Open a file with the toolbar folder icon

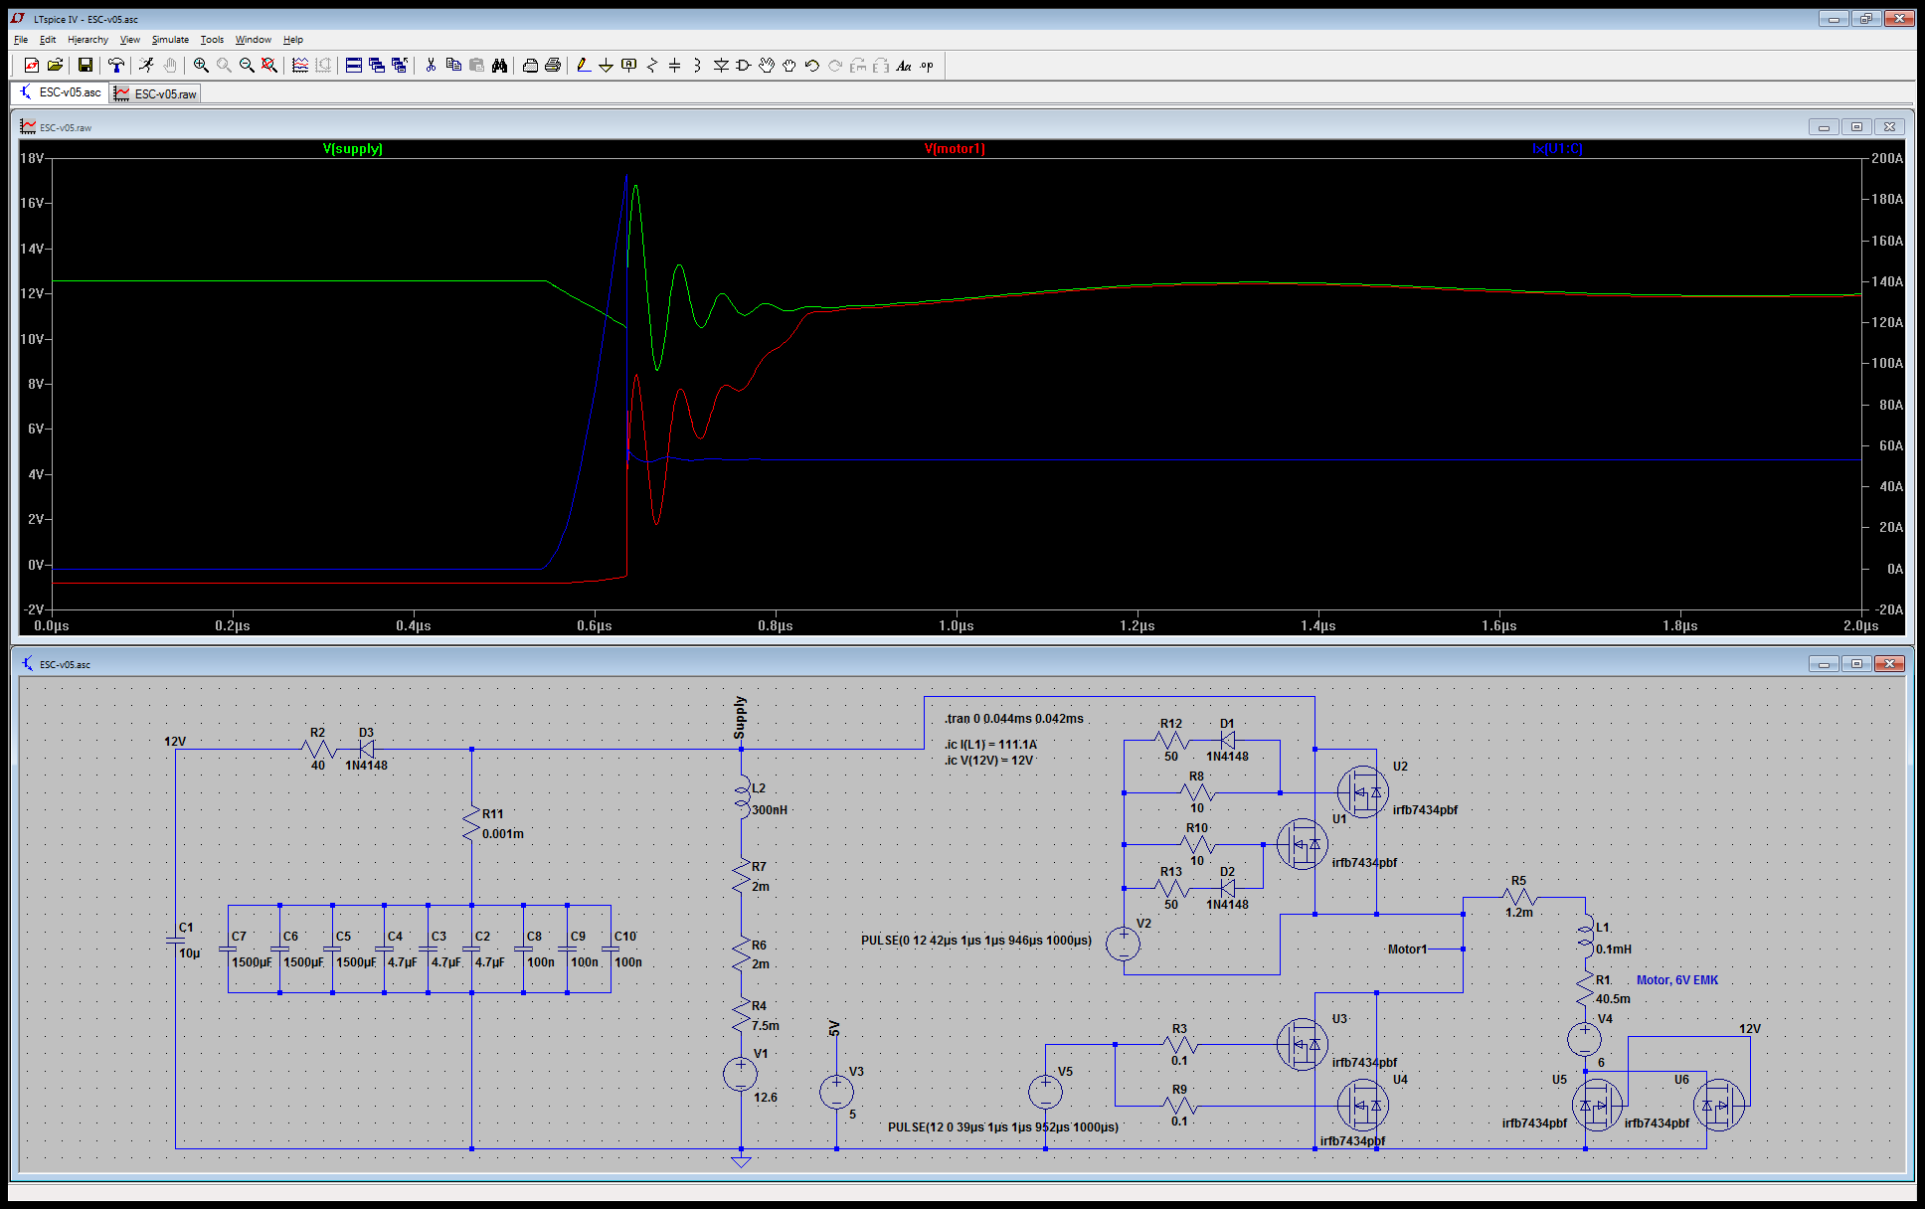55,66
